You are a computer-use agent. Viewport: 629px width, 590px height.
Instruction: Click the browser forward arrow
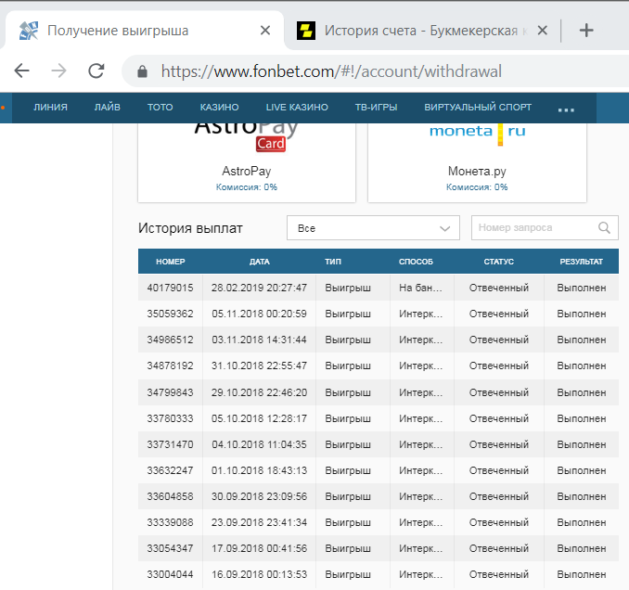click(x=58, y=71)
